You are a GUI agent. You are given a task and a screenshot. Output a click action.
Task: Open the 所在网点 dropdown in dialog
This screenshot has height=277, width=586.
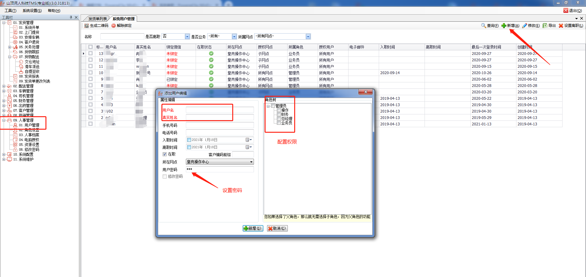pos(251,162)
